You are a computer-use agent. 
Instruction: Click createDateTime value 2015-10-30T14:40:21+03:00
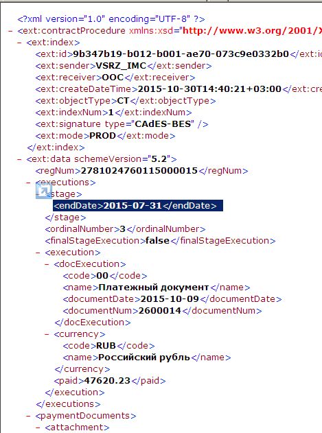209,89
